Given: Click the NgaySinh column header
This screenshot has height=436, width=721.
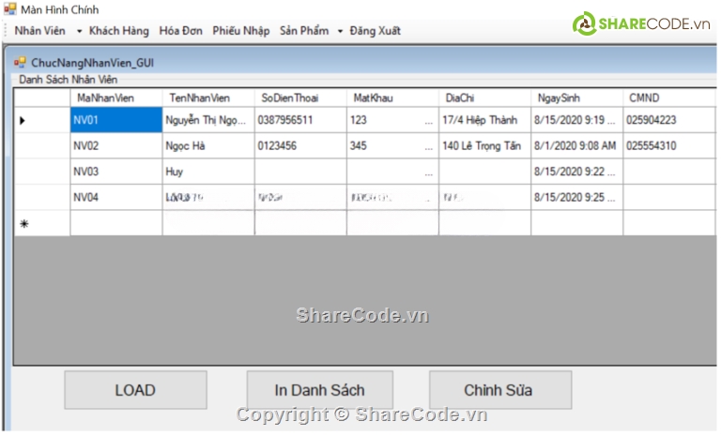Looking at the screenshot, I should 577,98.
